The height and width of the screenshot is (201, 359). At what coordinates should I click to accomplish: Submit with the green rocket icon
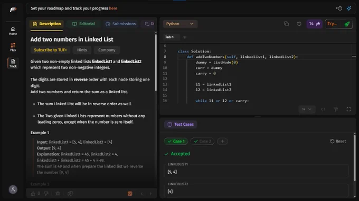pos(347,24)
